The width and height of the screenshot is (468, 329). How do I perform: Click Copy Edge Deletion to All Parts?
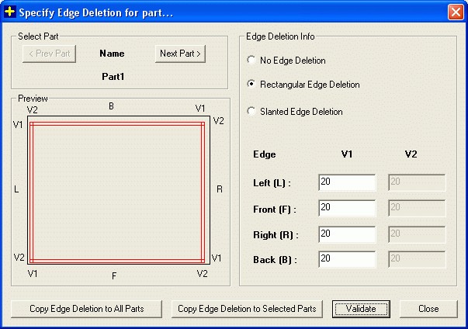(x=87, y=309)
